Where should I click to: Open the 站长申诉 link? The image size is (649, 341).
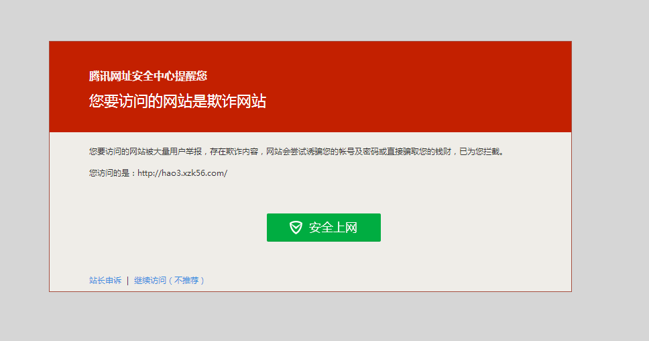click(105, 281)
